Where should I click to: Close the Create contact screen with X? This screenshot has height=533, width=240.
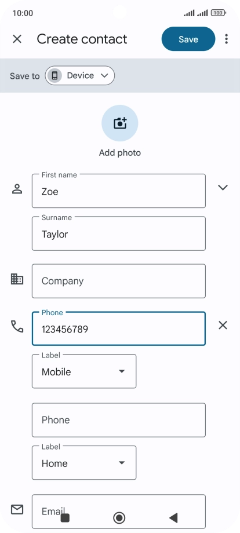coord(17,39)
